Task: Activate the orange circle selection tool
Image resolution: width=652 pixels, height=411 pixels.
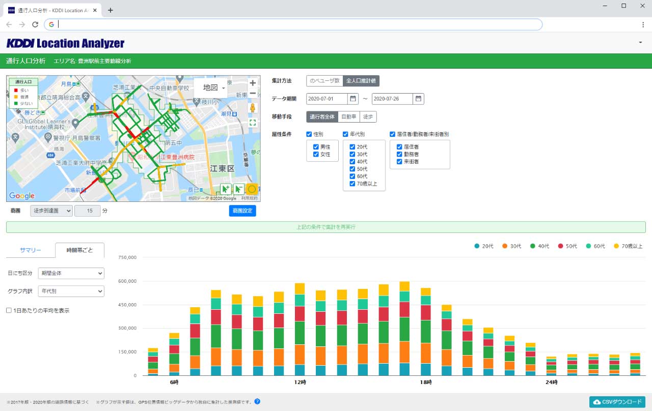Action: pyautogui.click(x=252, y=189)
